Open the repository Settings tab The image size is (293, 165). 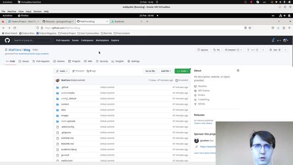tap(134, 61)
